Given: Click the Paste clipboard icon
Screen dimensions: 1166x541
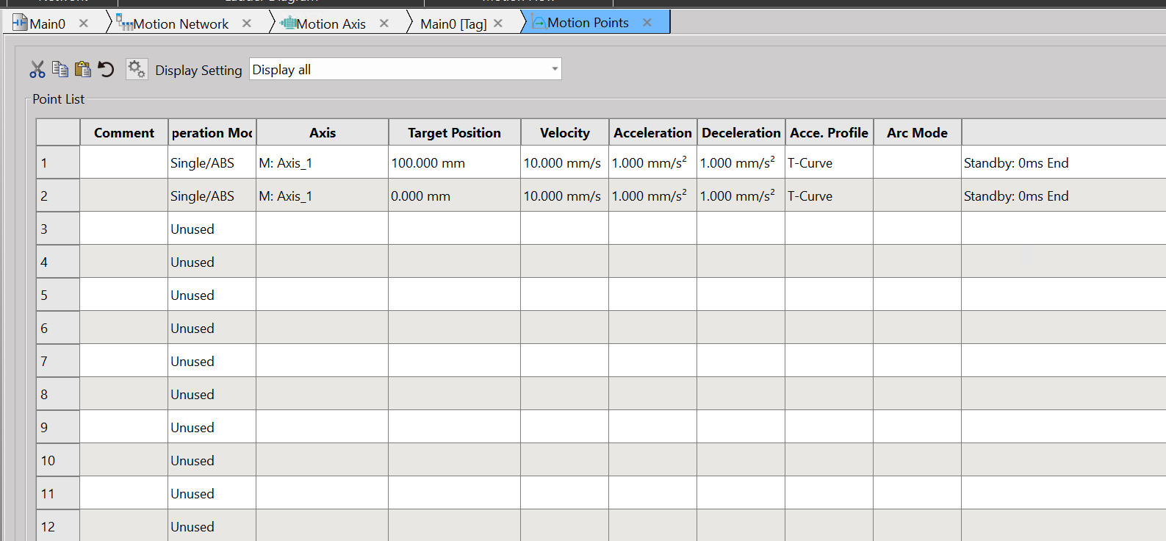Looking at the screenshot, I should (x=83, y=70).
